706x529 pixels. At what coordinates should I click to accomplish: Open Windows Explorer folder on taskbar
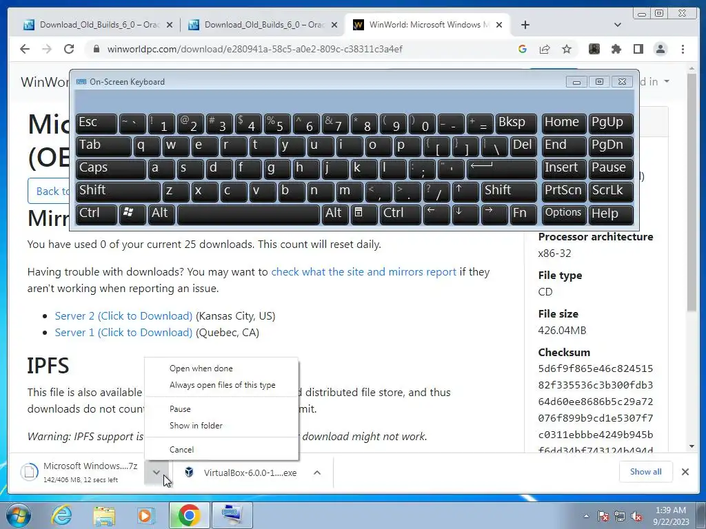coord(104,515)
